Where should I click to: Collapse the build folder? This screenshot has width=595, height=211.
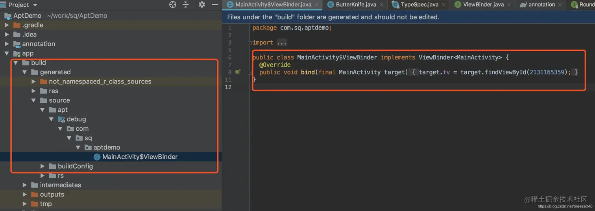[16, 63]
